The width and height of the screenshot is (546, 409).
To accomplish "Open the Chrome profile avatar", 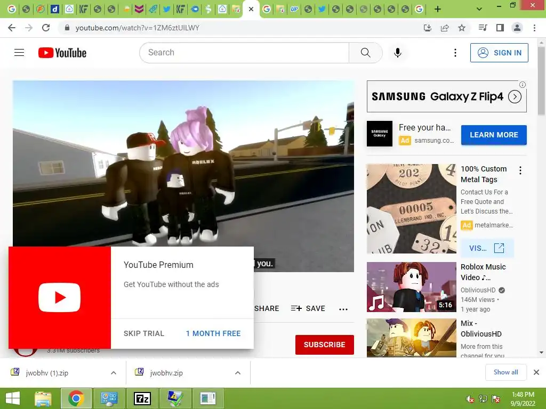I will click(x=517, y=28).
